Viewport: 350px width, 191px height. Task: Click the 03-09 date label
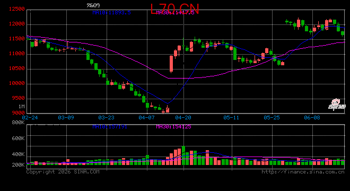coord(66,117)
